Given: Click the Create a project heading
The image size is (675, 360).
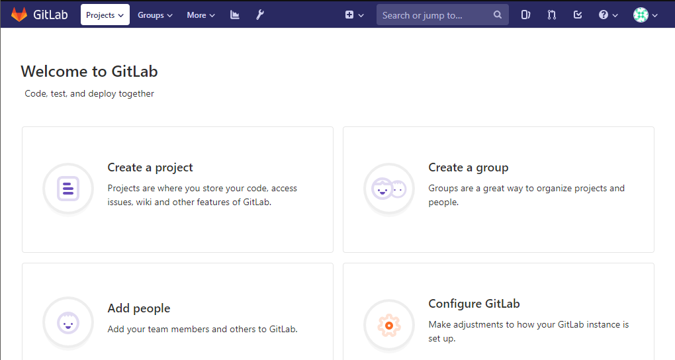Looking at the screenshot, I should pos(150,167).
